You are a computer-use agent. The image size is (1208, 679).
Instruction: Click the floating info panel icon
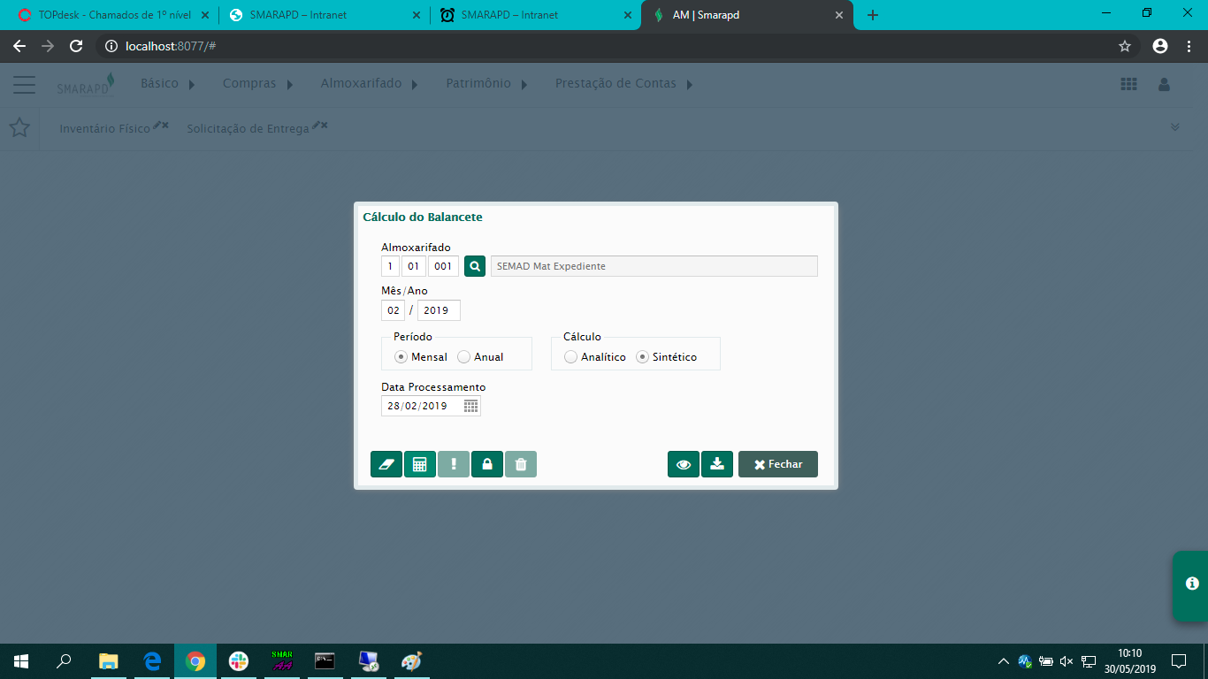[1192, 584]
